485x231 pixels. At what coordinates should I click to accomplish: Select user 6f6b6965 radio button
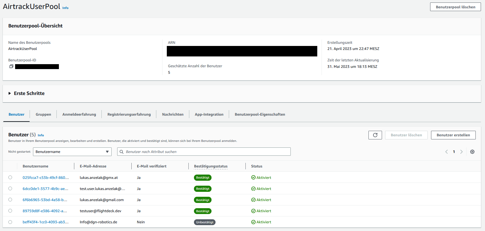tap(10, 200)
